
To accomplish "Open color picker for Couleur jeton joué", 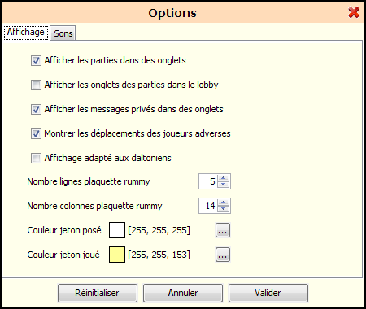I will click(223, 255).
